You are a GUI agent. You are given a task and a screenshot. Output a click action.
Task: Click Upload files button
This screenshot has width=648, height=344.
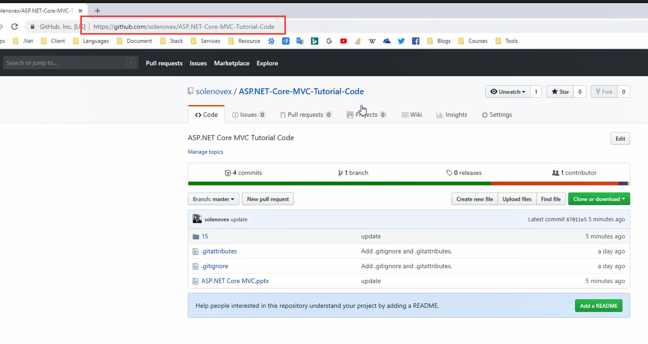[517, 199]
